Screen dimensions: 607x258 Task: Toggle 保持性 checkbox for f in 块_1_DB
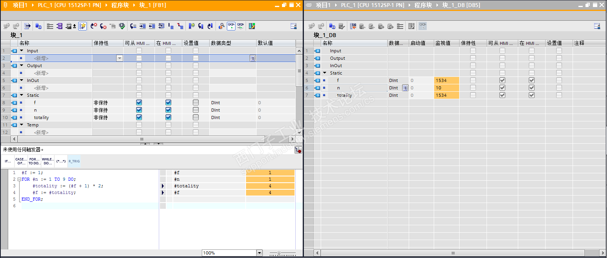pos(473,80)
